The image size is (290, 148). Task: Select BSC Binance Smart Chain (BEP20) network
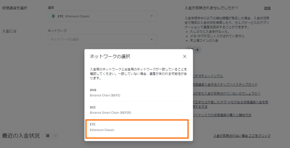pos(138,110)
